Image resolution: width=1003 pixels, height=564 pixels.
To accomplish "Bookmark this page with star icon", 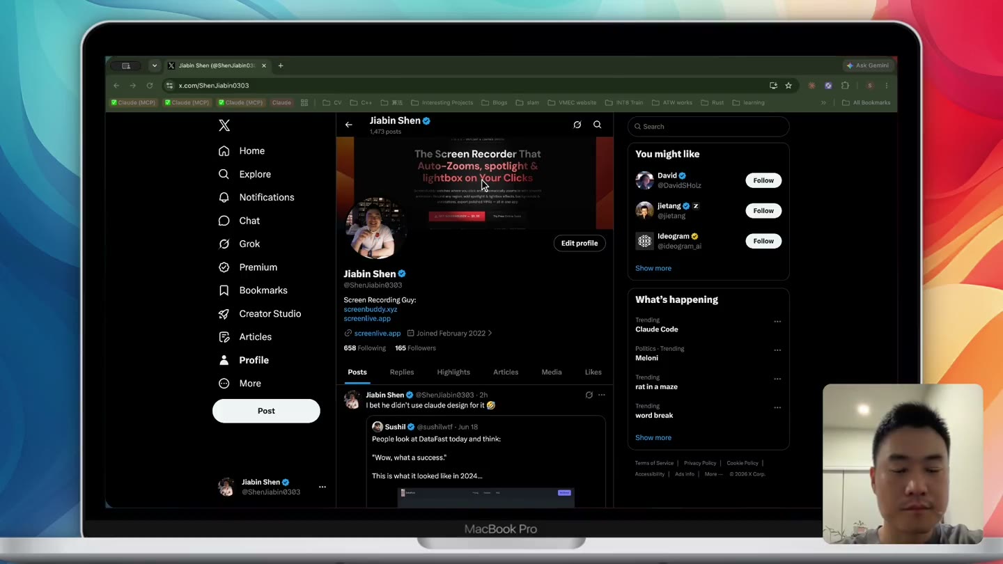I will click(x=788, y=86).
